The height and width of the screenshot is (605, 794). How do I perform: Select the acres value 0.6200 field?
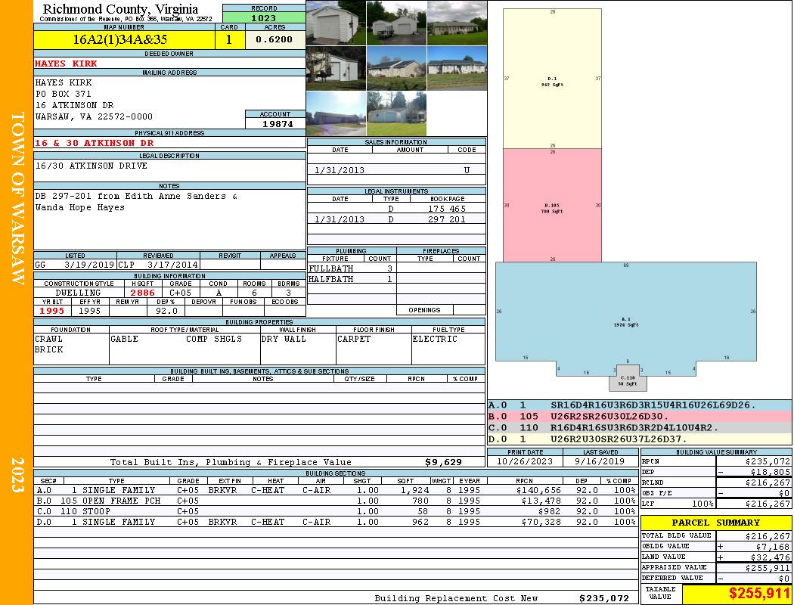pos(274,39)
